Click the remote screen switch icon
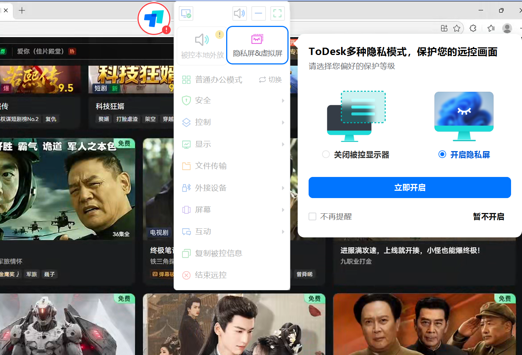 tap(186, 14)
